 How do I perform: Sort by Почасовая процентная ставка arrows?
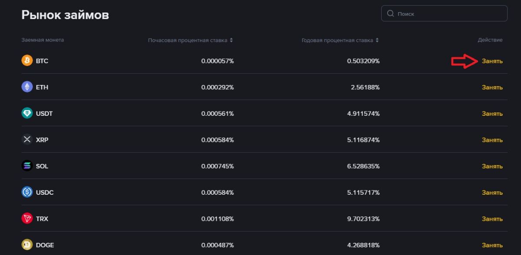tap(231, 40)
